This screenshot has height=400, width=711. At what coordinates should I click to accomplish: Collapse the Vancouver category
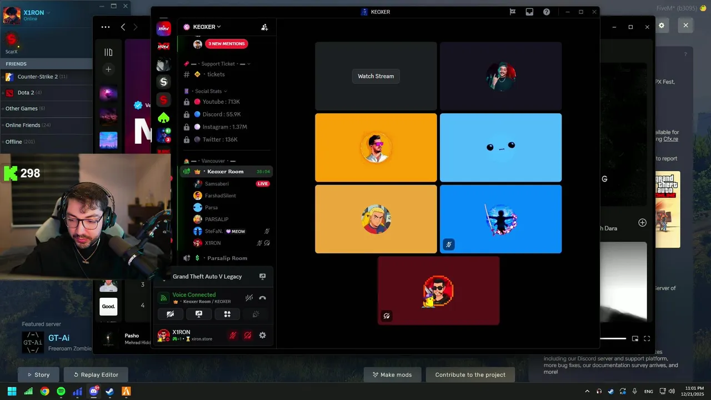(210, 161)
